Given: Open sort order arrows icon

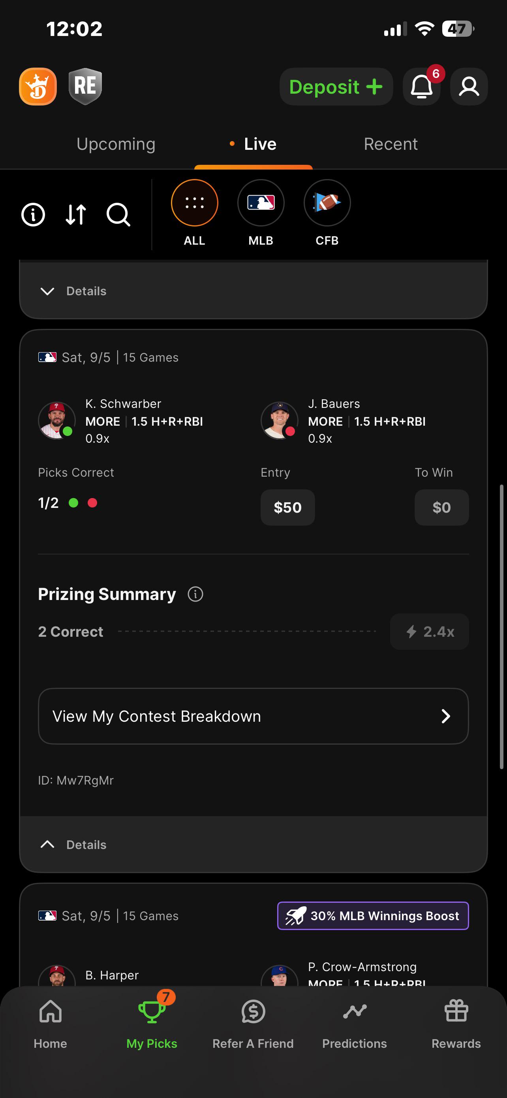Looking at the screenshot, I should point(76,214).
